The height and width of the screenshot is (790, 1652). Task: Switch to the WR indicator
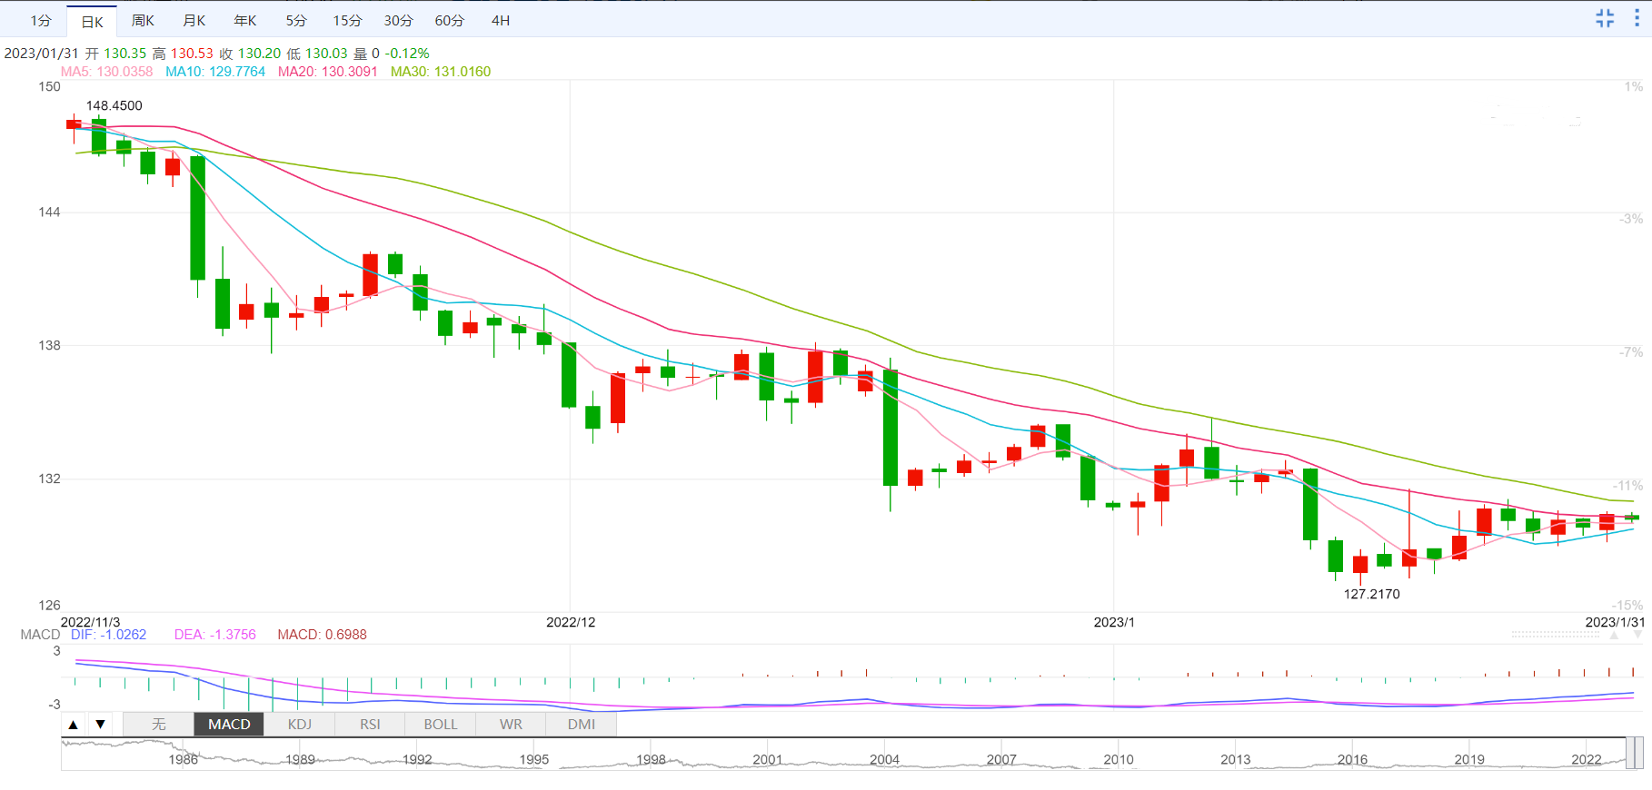(x=511, y=725)
